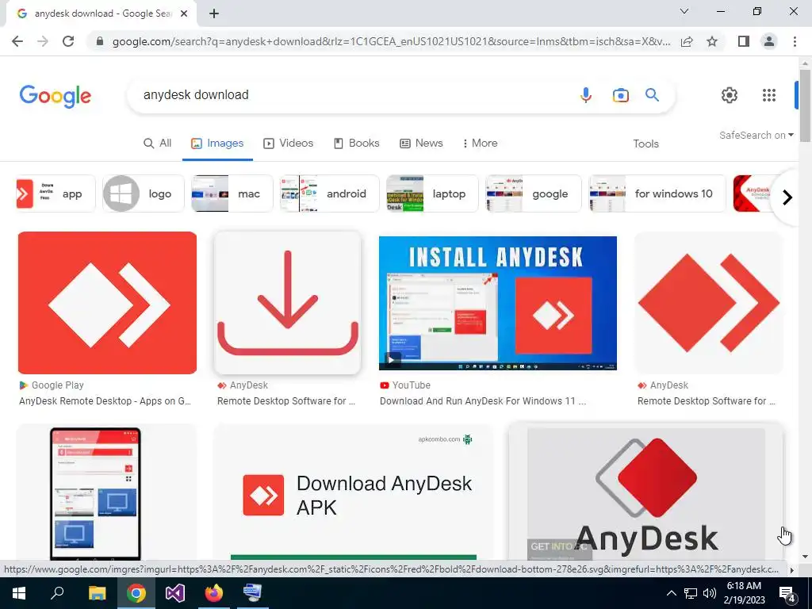
Task: Open the Chrome profile avatar
Action: [769, 41]
